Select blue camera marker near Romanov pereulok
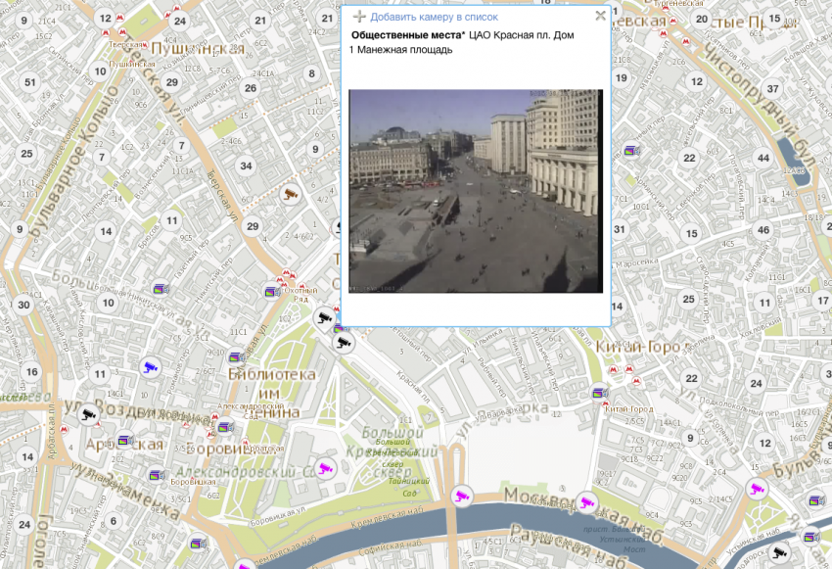This screenshot has height=569, width=832. tap(150, 366)
